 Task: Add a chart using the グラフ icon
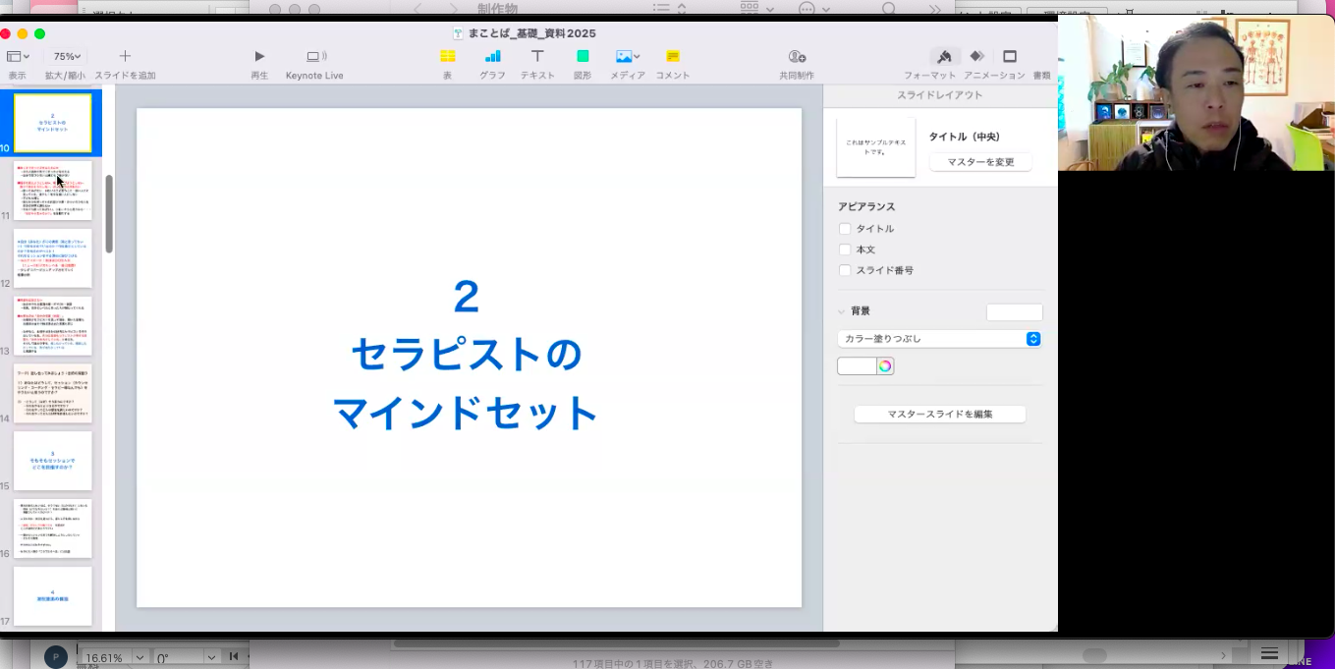[x=492, y=57]
